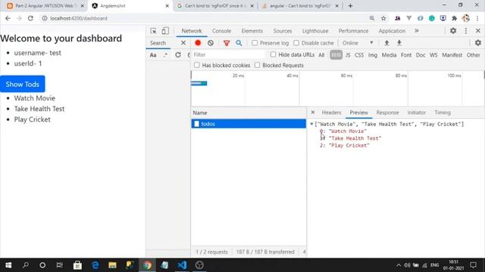
Task: Open network search magnifier icon
Action: click(x=239, y=43)
